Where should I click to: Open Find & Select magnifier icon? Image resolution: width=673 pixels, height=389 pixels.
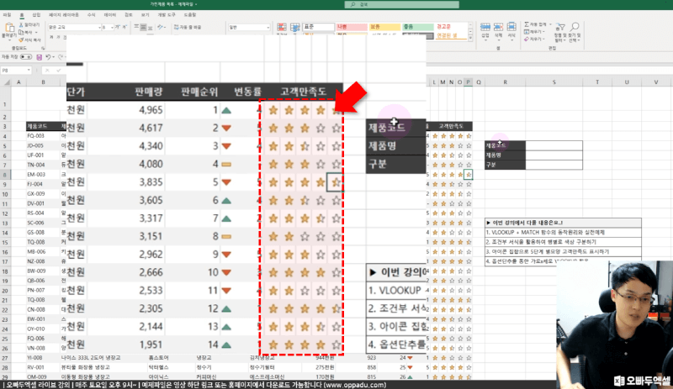(x=575, y=27)
